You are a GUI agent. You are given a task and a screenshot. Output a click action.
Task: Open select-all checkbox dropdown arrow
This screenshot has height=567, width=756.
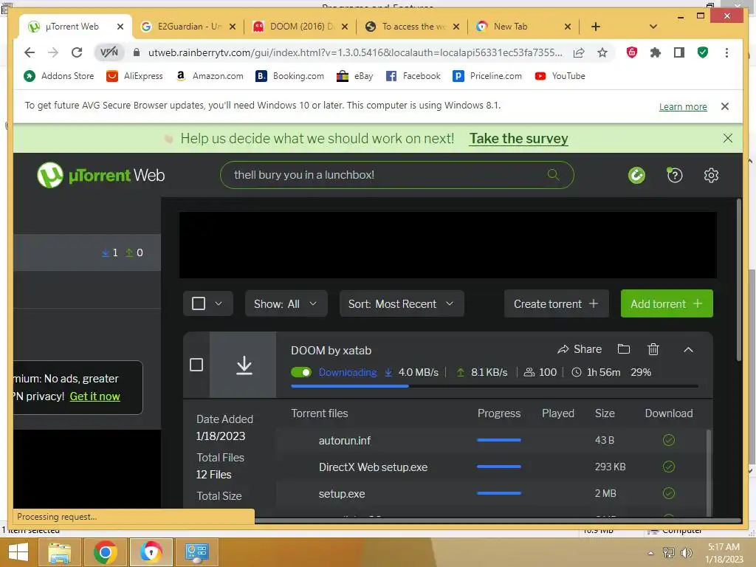pyautogui.click(x=219, y=303)
